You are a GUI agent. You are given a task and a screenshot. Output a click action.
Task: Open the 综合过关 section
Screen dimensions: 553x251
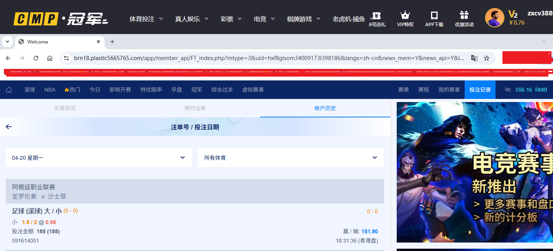click(222, 90)
